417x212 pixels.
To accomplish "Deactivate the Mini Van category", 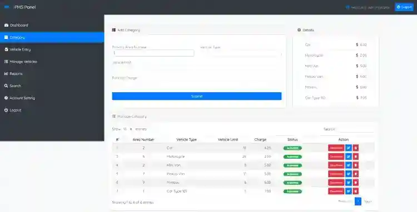I will click(x=336, y=165).
